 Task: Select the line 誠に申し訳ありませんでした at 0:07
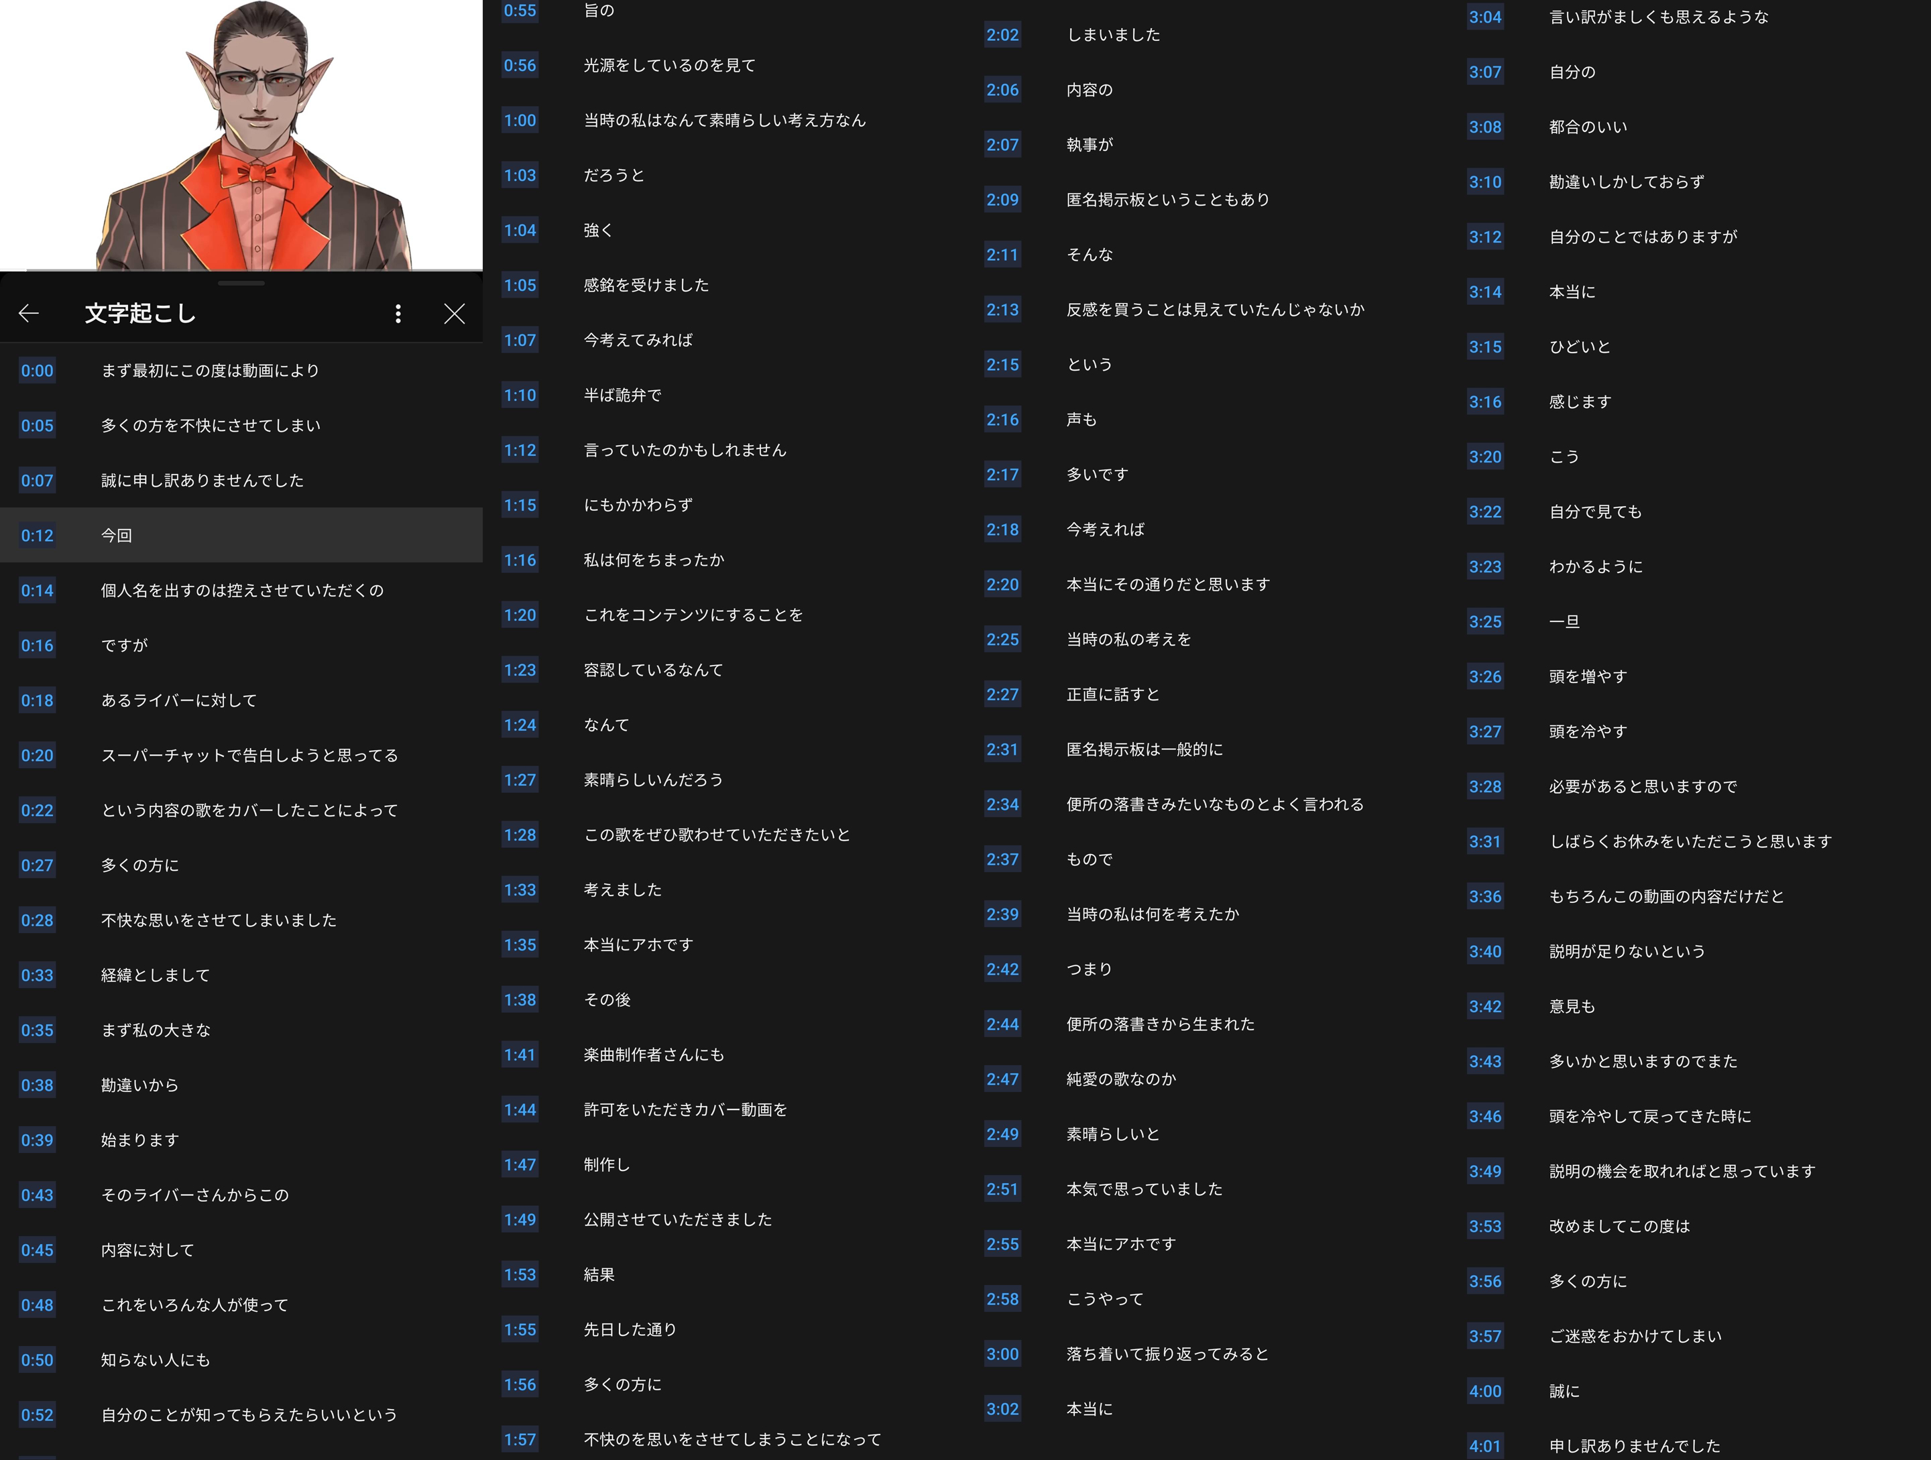tap(202, 481)
